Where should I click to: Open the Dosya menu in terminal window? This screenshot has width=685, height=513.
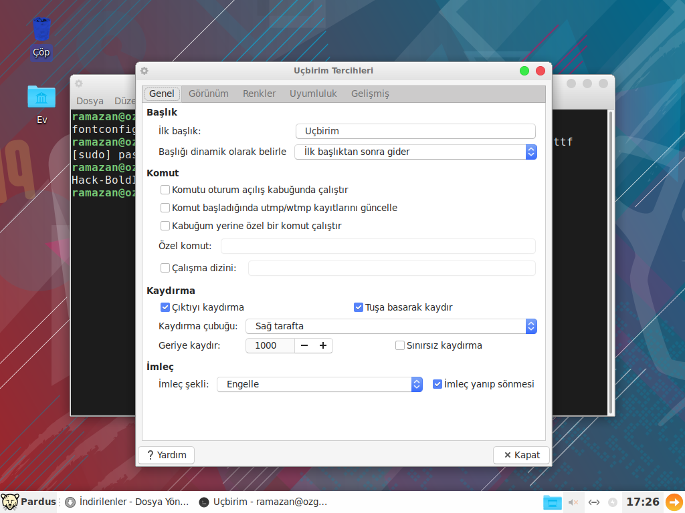tap(90, 101)
